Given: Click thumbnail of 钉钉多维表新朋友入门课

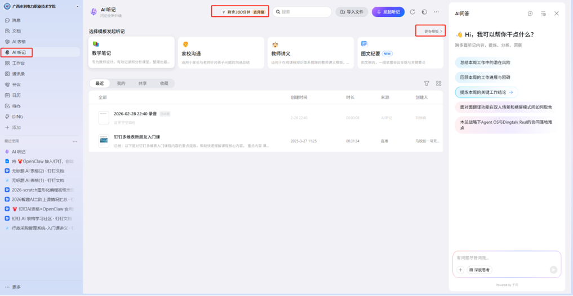Looking at the screenshot, I should [104, 141].
